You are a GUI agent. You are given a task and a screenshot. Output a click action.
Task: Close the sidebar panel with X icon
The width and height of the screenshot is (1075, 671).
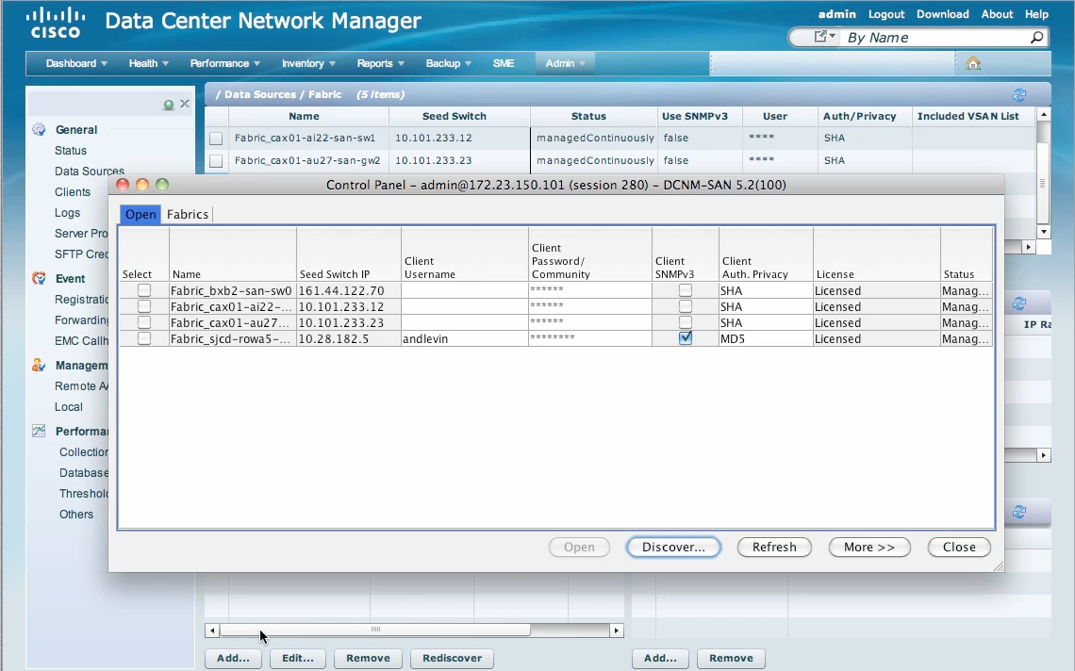pos(185,104)
